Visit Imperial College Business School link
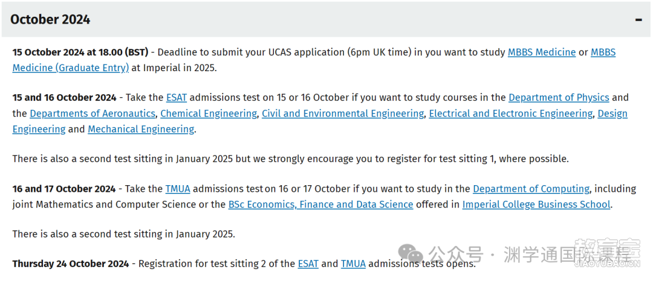653x281 pixels. [536, 204]
